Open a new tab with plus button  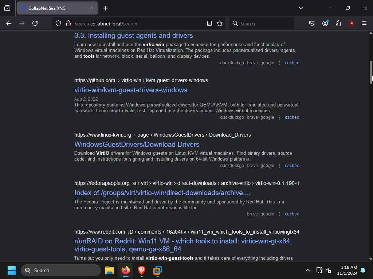(105, 8)
